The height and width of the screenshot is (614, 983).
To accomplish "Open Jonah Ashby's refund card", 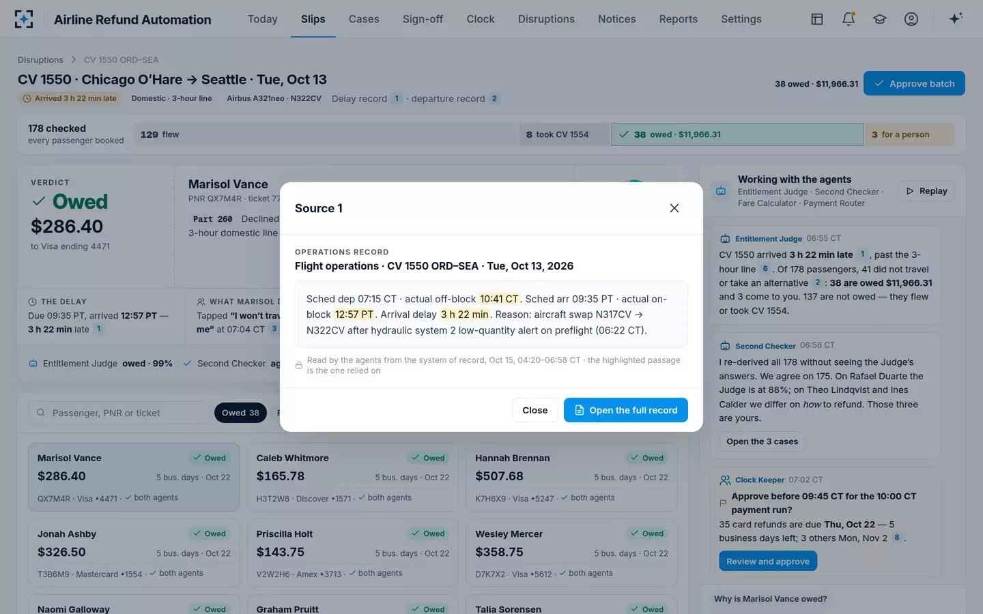I will [134, 553].
